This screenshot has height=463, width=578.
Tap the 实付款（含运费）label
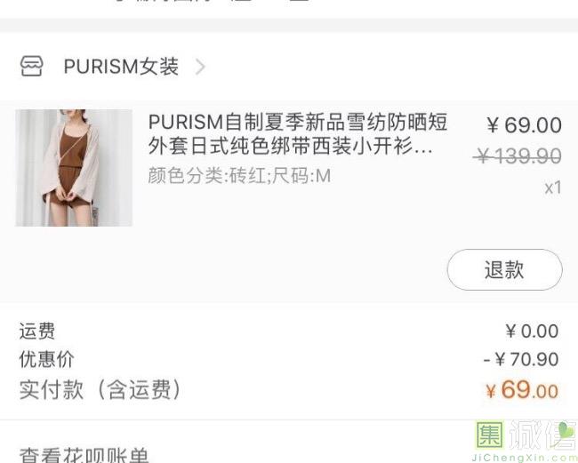[x=100, y=389]
